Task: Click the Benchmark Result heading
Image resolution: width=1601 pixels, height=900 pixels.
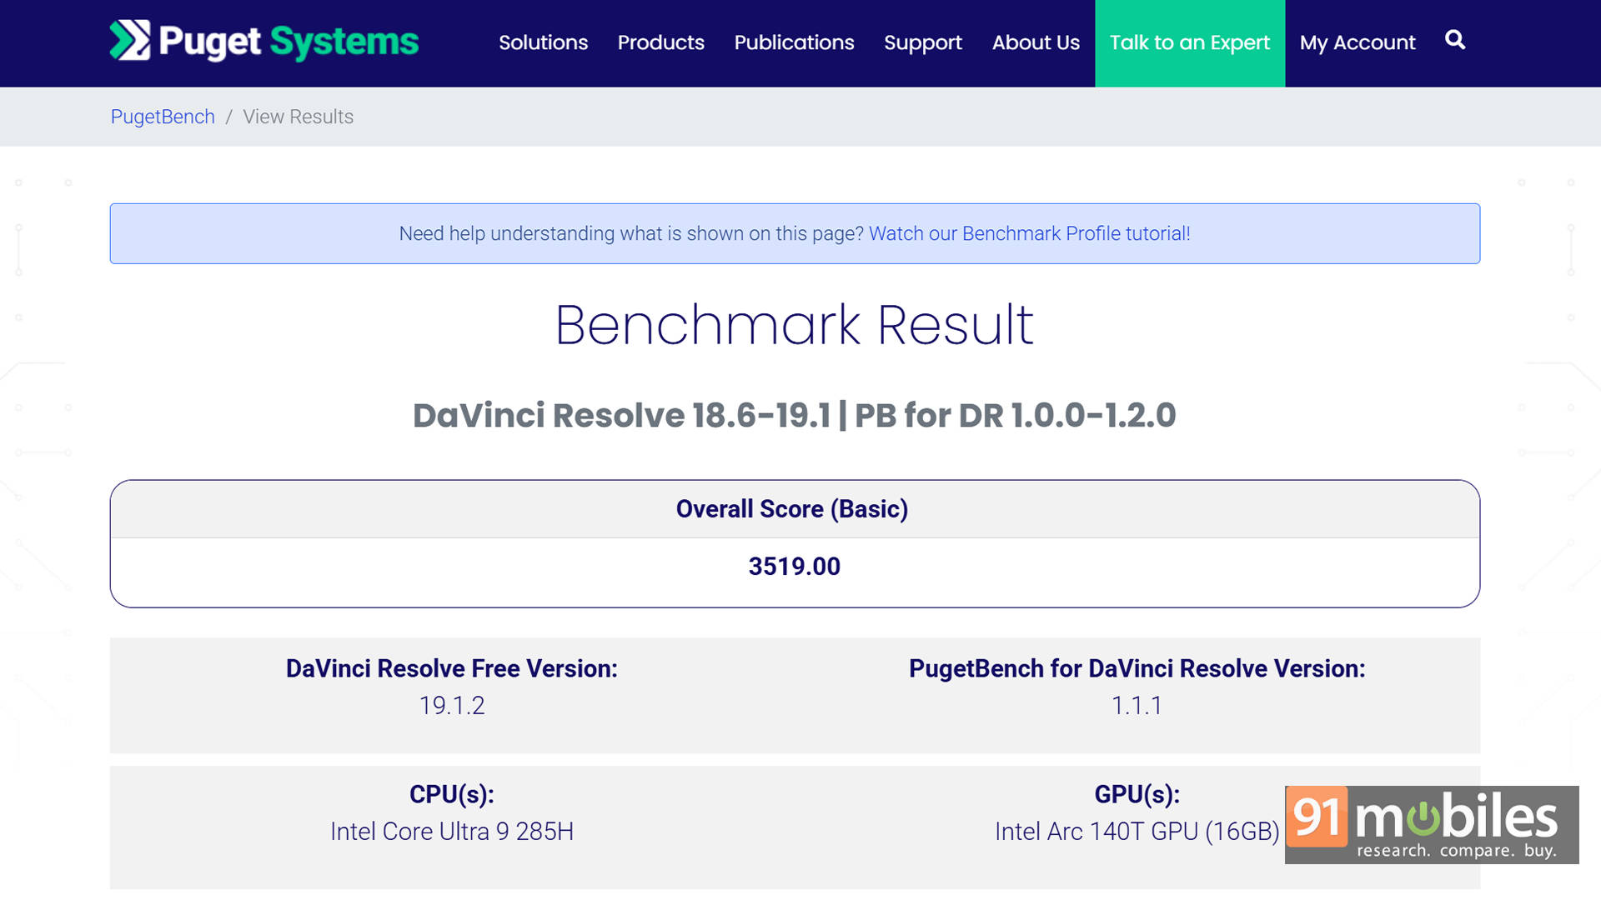Action: [x=794, y=324]
